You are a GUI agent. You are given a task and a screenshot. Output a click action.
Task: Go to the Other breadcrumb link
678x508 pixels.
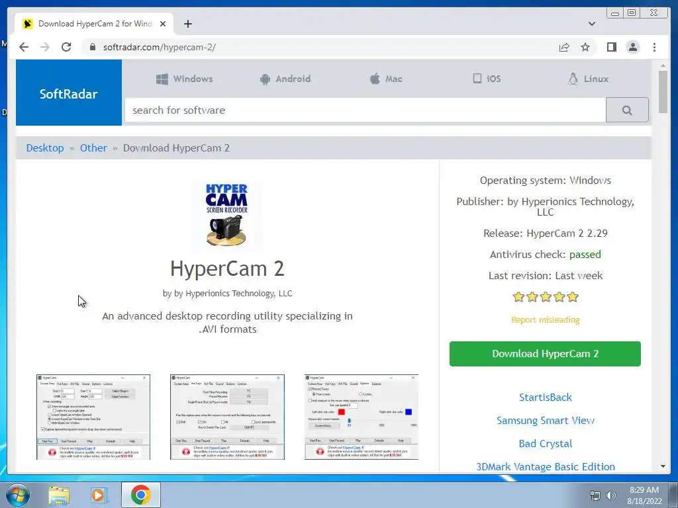click(93, 148)
